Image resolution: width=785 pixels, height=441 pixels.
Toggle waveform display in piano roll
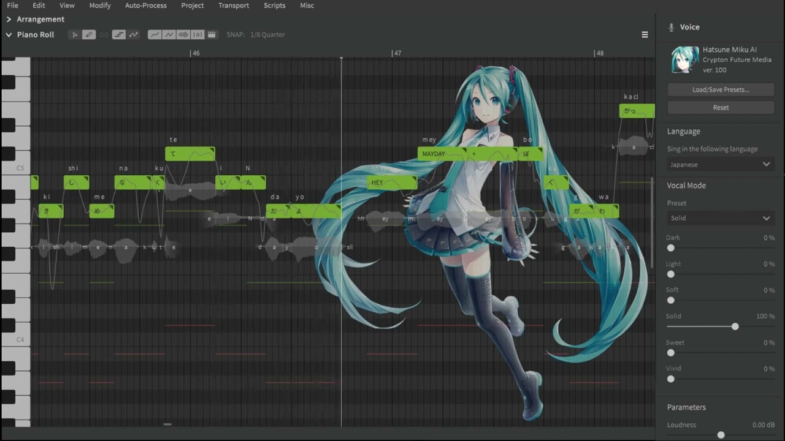coord(183,35)
